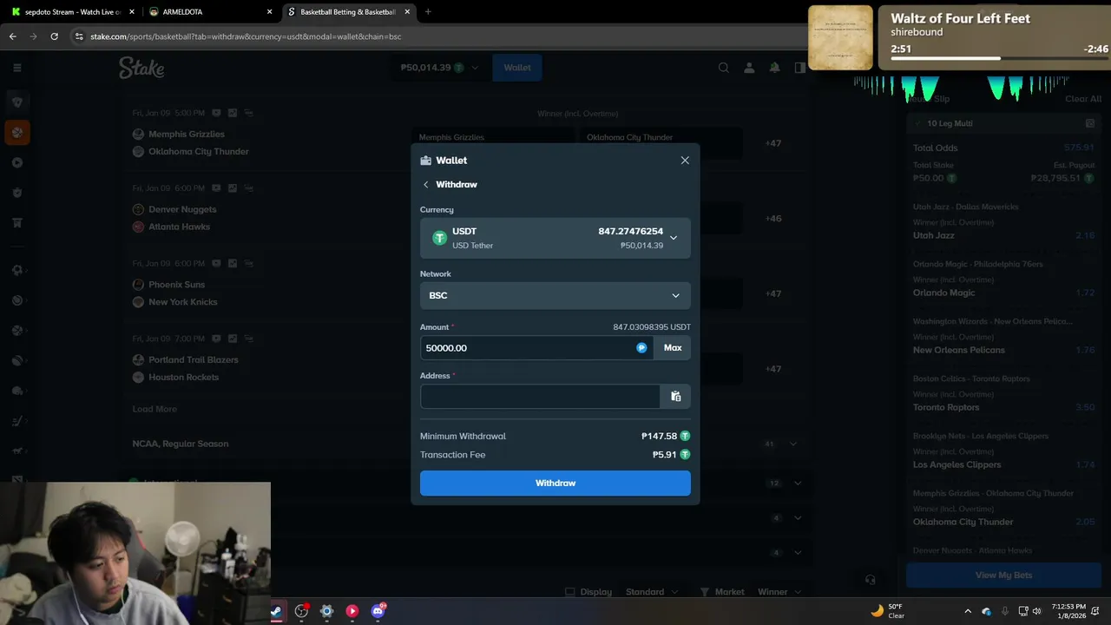
Task: Reload the page in browser toolbar
Action: tap(54, 36)
